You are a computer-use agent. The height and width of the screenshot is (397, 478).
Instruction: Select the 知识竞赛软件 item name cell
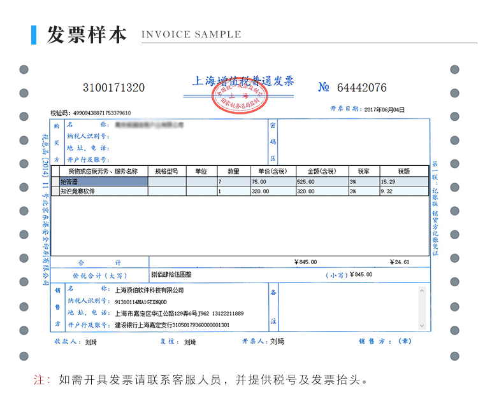(x=103, y=191)
